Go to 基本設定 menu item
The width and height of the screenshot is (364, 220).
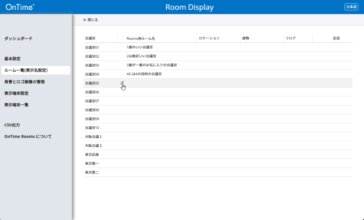click(x=12, y=58)
